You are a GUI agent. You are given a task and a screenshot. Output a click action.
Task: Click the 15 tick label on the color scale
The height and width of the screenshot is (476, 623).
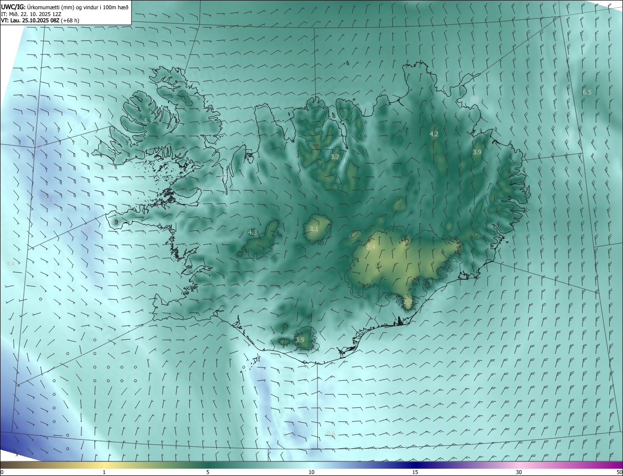tap(415, 473)
